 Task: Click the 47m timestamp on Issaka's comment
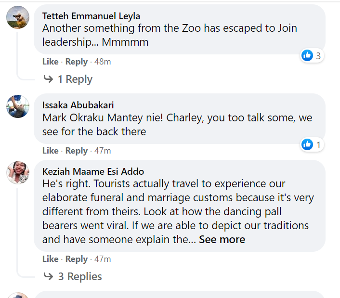[x=103, y=151]
